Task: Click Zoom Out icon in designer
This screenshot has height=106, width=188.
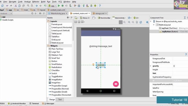Action: pyautogui.click(x=133, y=22)
